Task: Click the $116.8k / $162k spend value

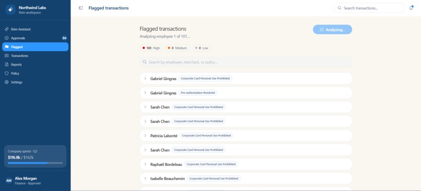Action: coord(21,157)
